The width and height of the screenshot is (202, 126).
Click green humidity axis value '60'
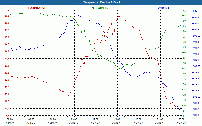coord(184,53)
